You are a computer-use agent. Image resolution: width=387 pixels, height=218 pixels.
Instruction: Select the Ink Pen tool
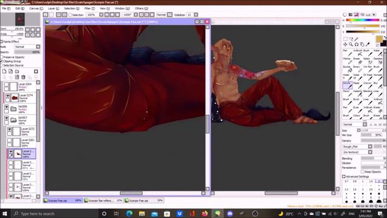[368, 68]
